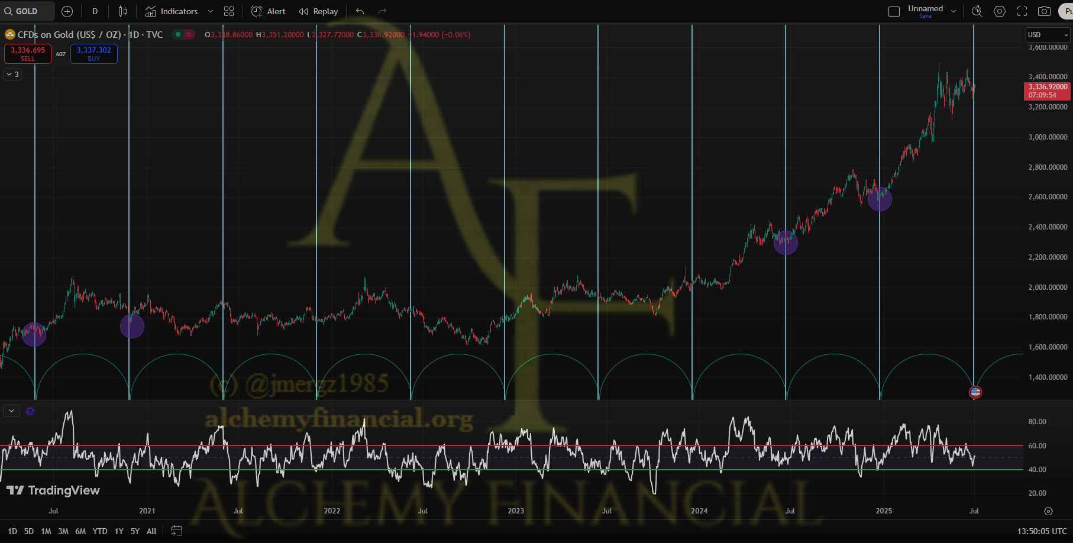
Task: Collapse the RSI pane legend chevron
Action: pyautogui.click(x=12, y=411)
